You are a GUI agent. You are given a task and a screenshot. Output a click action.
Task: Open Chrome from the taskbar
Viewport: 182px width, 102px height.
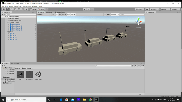(x=90, y=100)
